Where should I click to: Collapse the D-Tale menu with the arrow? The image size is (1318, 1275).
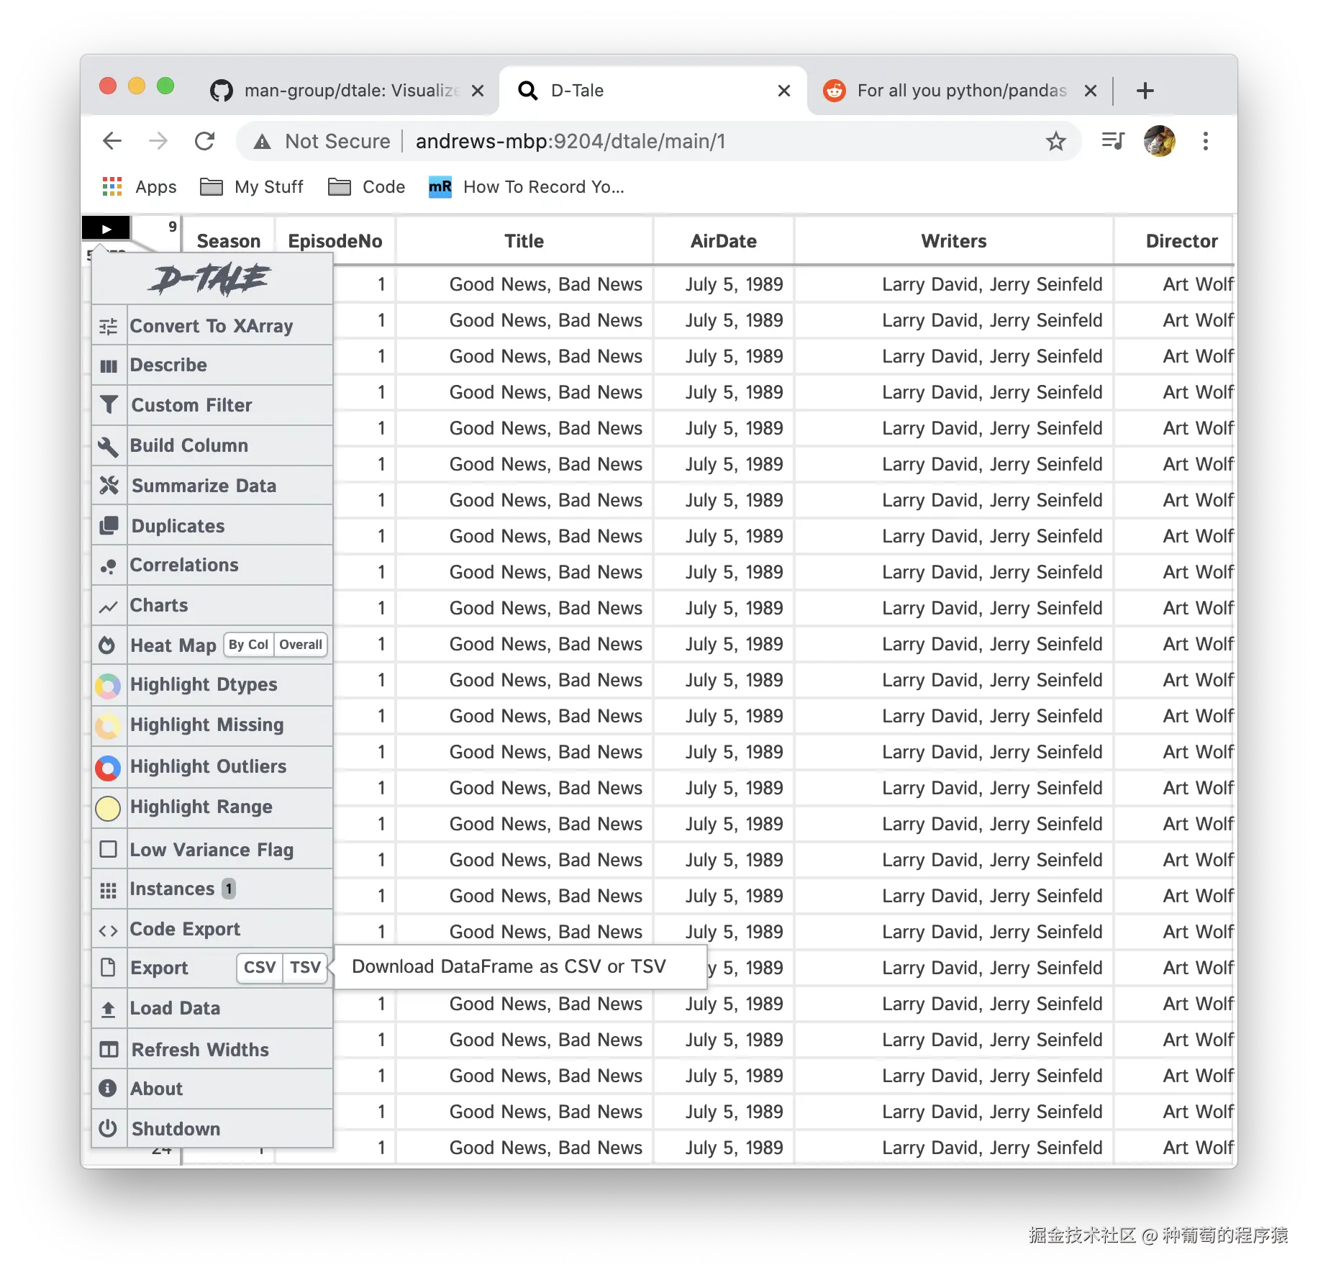[106, 228]
